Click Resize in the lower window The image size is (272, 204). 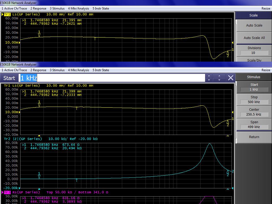(x=266, y=70)
